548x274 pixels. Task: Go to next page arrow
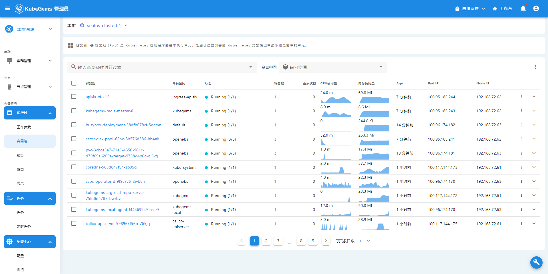tap(326, 241)
